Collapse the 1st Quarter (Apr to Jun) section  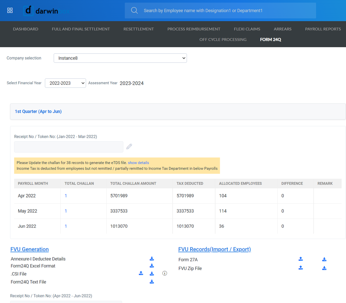[x=38, y=111]
